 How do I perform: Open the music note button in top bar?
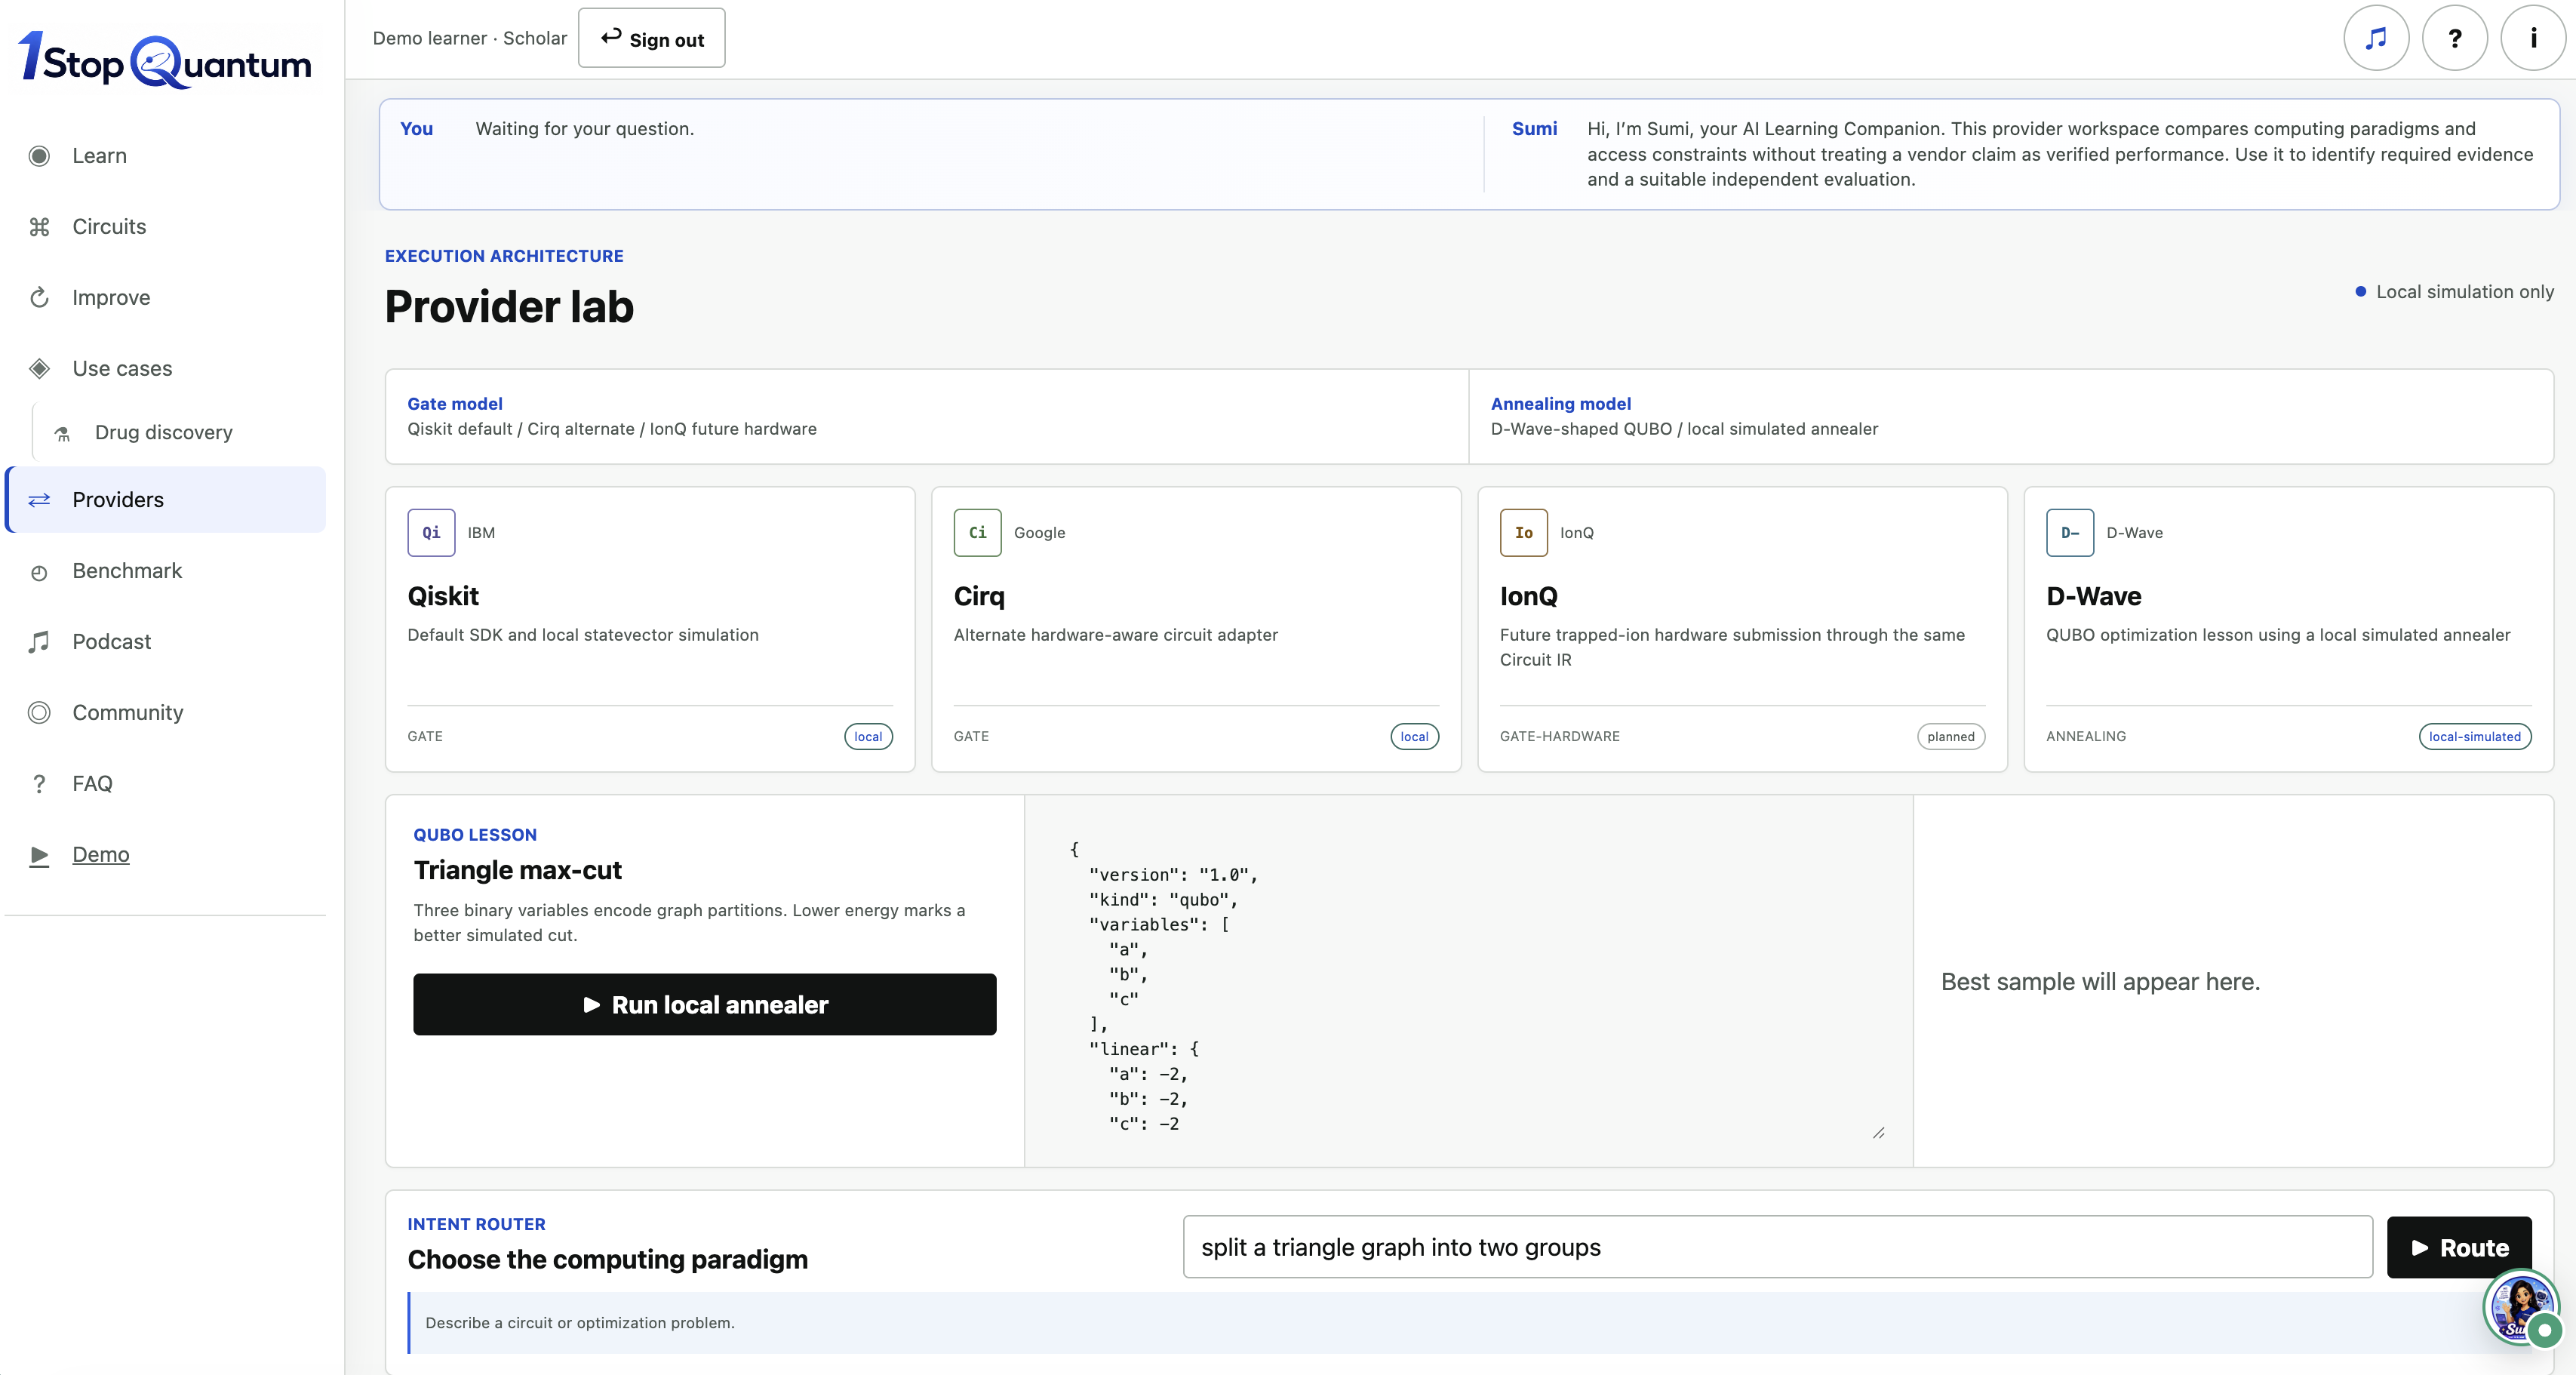pos(2376,38)
